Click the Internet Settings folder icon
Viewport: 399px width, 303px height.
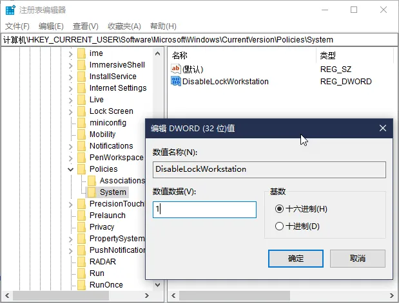coord(81,88)
